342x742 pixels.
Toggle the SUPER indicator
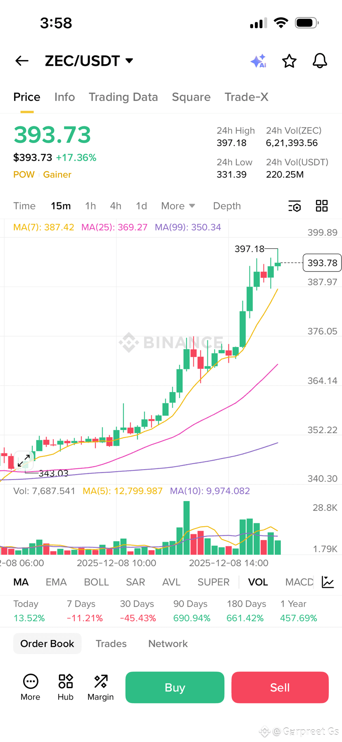coord(214,582)
